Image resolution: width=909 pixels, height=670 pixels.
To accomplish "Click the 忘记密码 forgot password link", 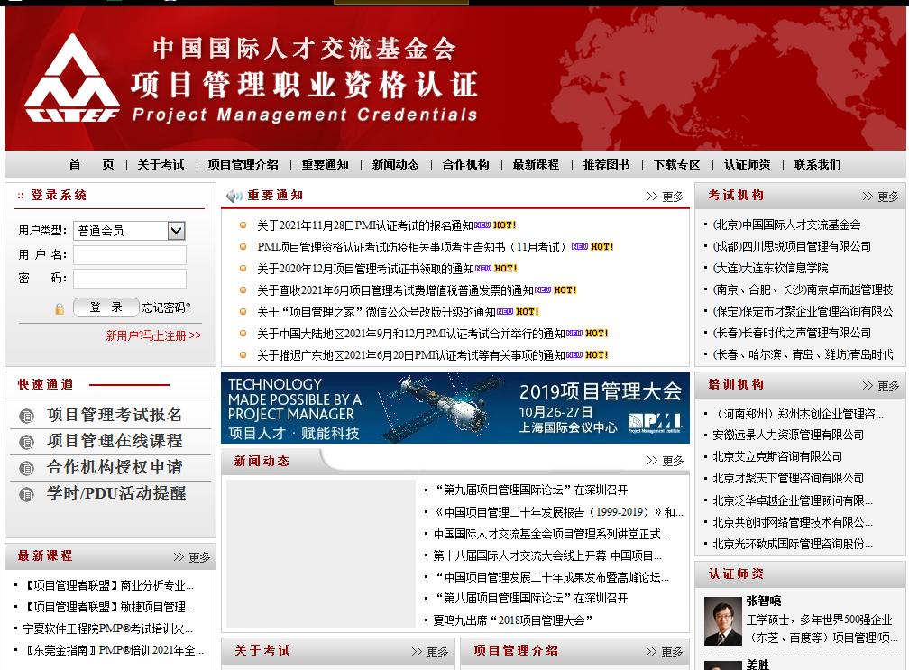I will (x=165, y=307).
